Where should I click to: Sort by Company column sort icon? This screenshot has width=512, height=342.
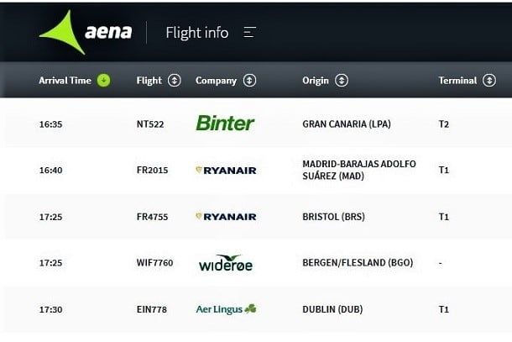(249, 81)
